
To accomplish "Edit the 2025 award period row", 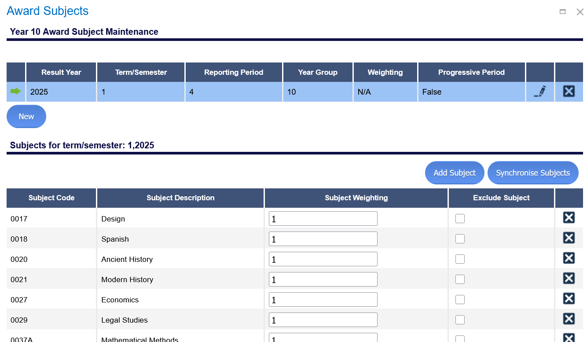I will pos(540,92).
